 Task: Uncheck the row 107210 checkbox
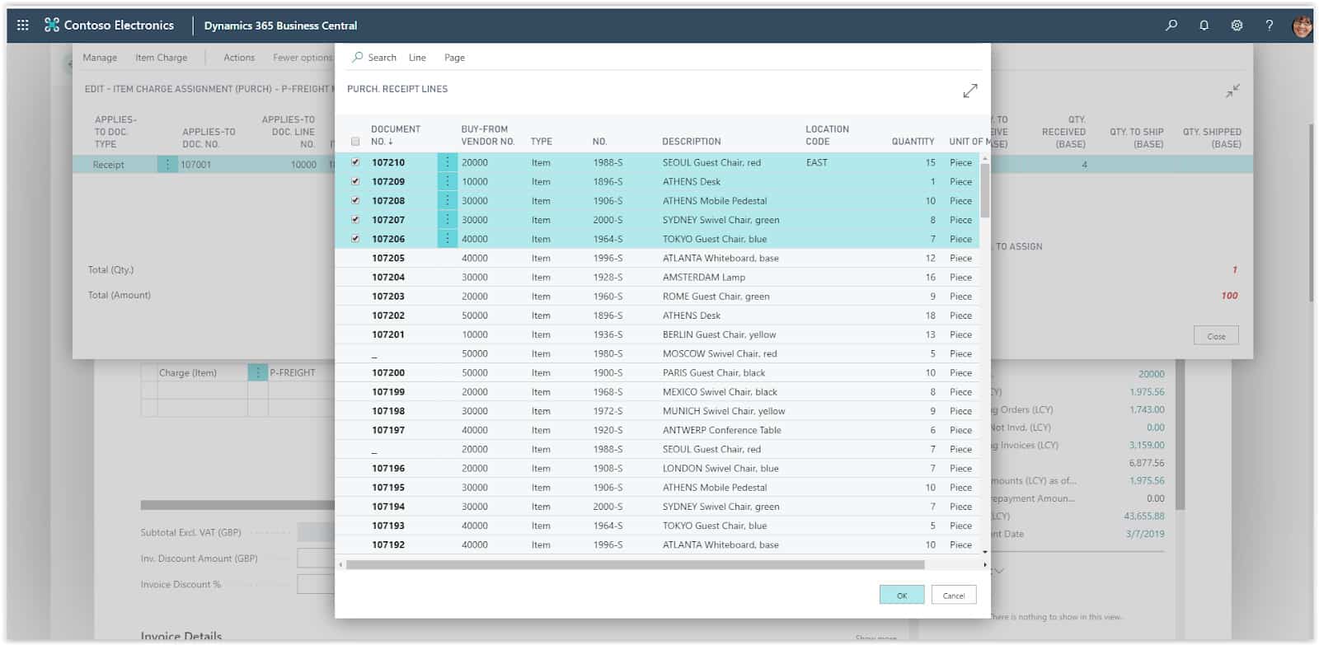click(x=355, y=162)
